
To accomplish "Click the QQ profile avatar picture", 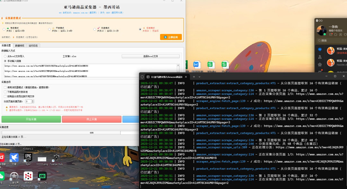I will (x=322, y=30).
